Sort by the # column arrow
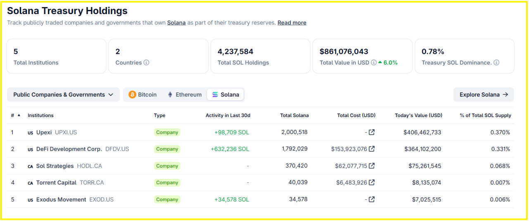 coord(19,115)
